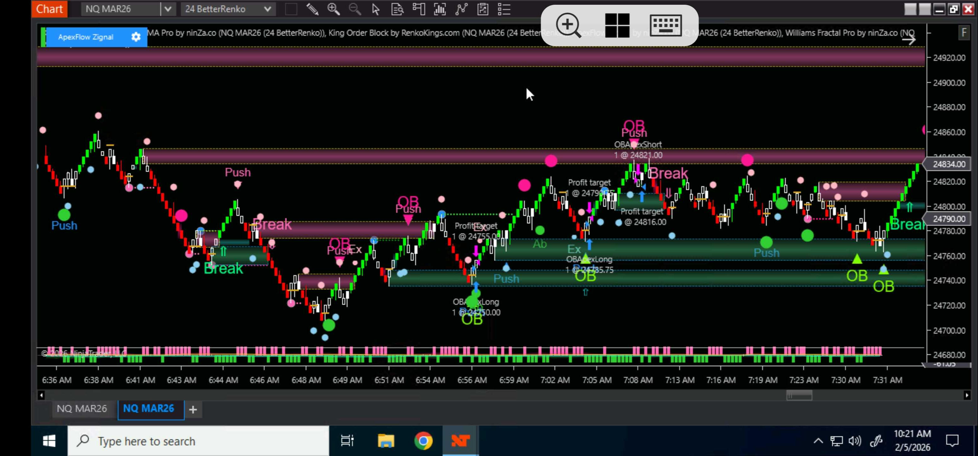This screenshot has width=978, height=456.
Task: Click the Zoom Out magnifier toolbar icon
Action: tap(355, 9)
